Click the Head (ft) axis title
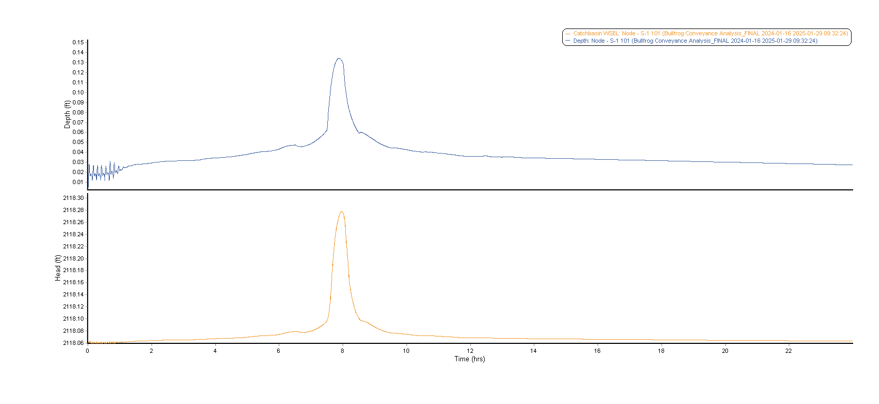 (58, 268)
